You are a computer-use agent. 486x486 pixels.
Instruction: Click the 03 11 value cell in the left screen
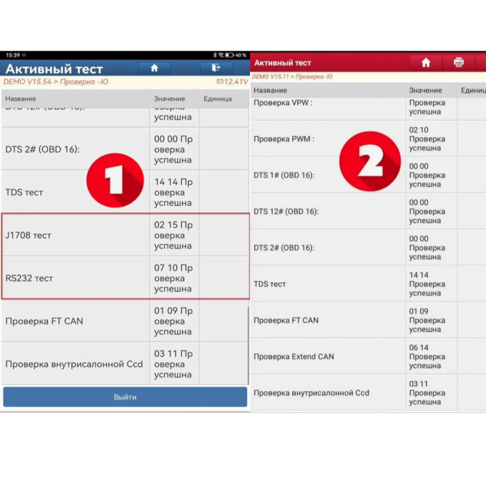point(174,364)
